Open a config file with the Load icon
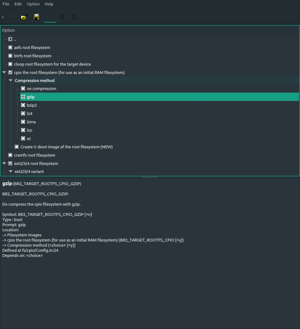This screenshot has width=300, height=329. click(24, 17)
